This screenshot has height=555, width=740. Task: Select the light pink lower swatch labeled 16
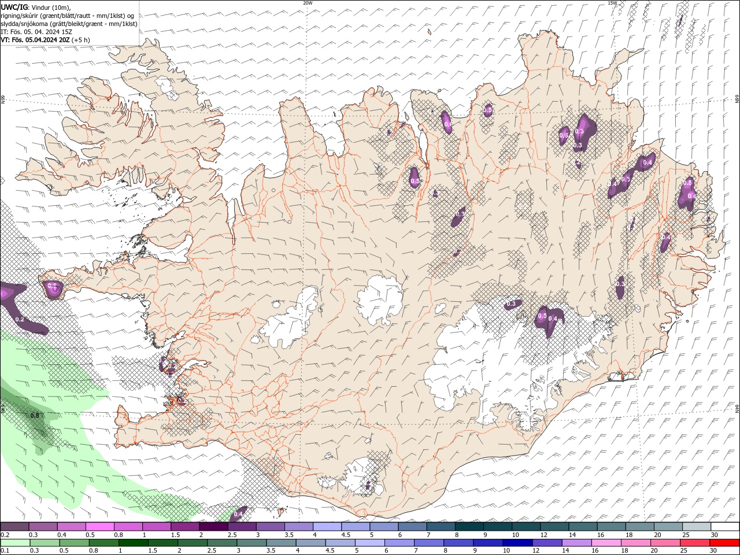tap(606, 543)
